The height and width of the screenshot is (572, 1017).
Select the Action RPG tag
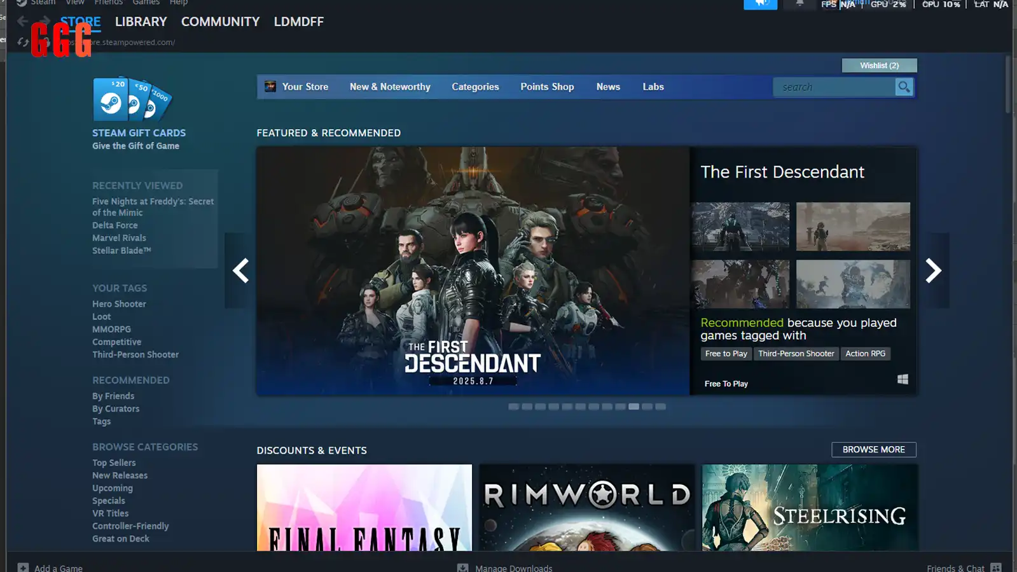click(x=865, y=354)
